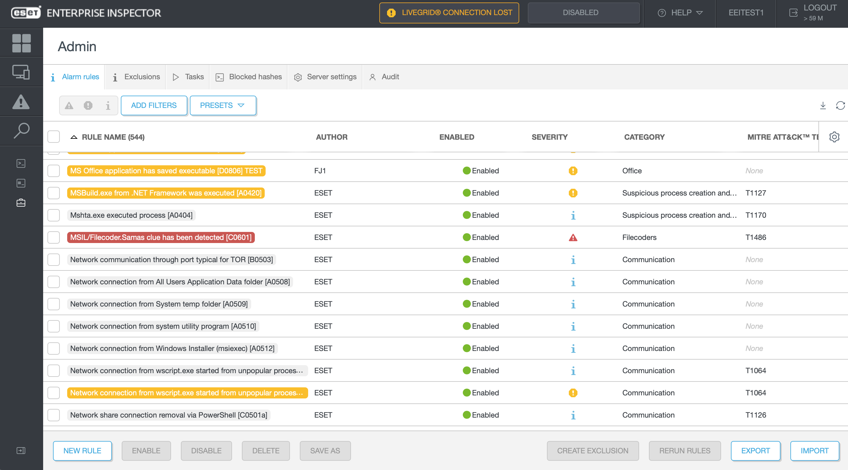
Task: Click the warning severity icon for MSBuild.exe row
Action: click(x=573, y=193)
